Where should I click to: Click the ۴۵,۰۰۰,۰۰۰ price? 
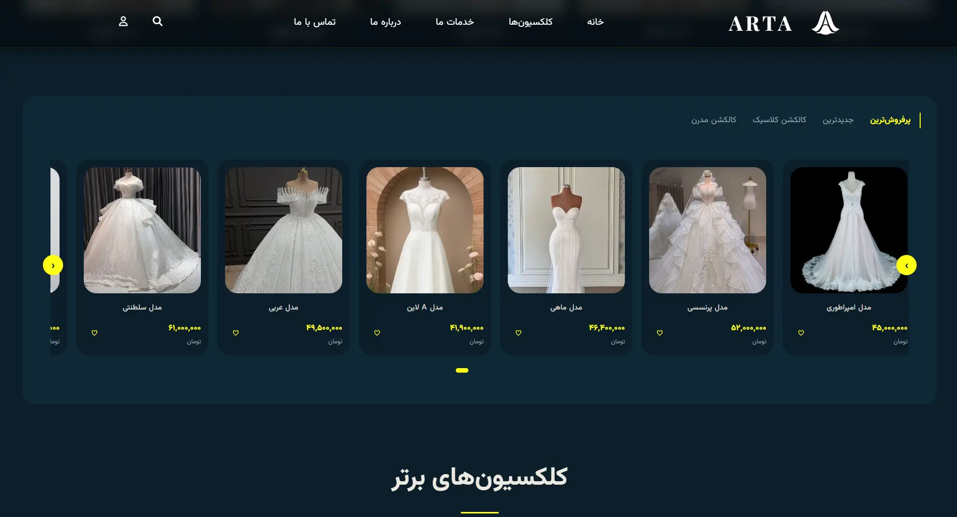[890, 328]
